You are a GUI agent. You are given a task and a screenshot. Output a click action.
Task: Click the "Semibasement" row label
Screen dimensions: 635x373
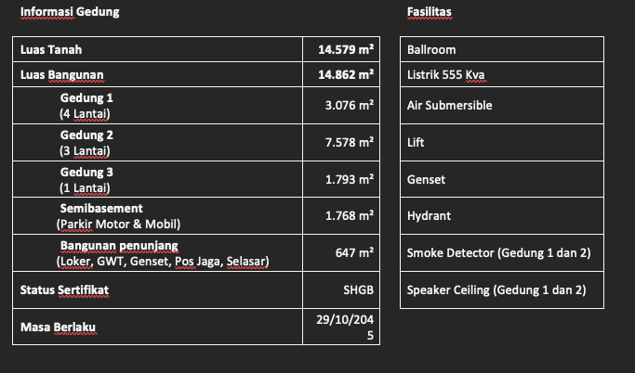(x=101, y=208)
